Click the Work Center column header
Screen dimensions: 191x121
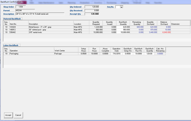coord(66,50)
